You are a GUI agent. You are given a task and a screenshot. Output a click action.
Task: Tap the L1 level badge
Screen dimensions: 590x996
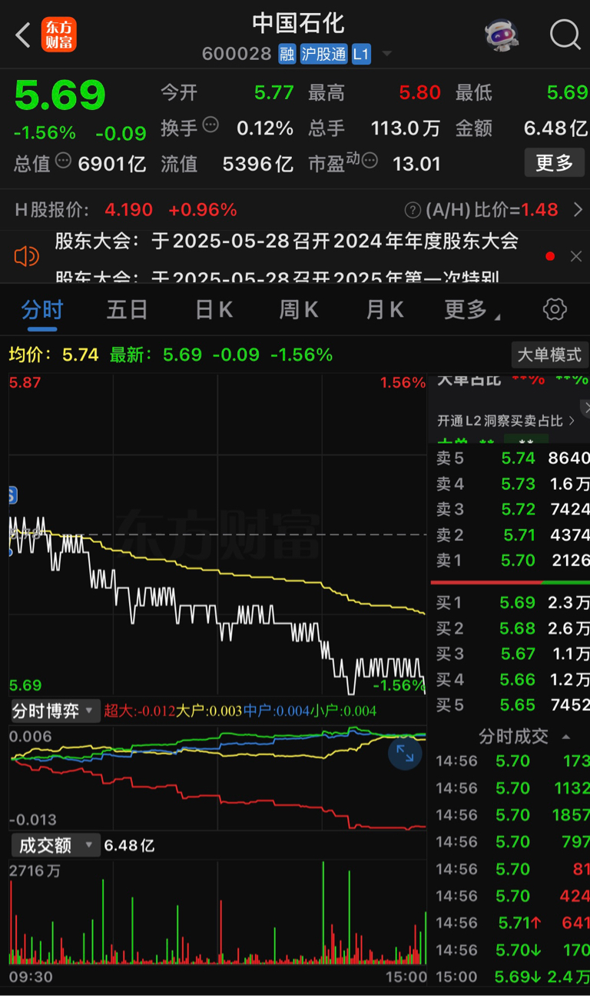click(361, 54)
